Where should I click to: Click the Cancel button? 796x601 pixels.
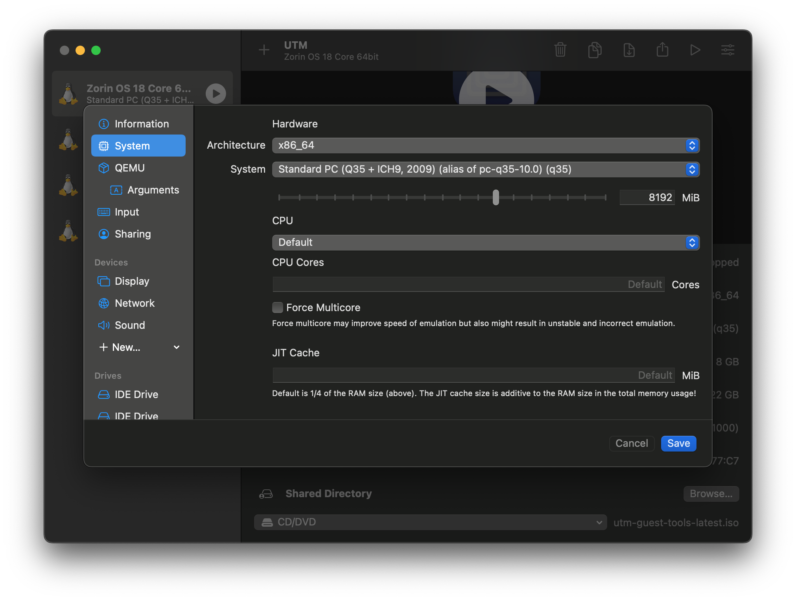pos(631,444)
